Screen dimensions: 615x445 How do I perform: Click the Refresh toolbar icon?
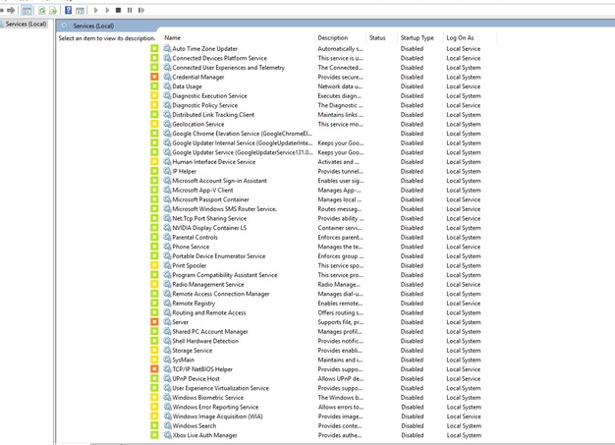click(41, 10)
